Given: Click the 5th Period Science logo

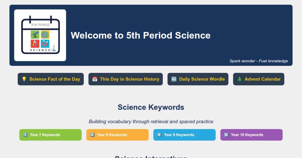Looking at the screenshot, I should pos(40,35).
